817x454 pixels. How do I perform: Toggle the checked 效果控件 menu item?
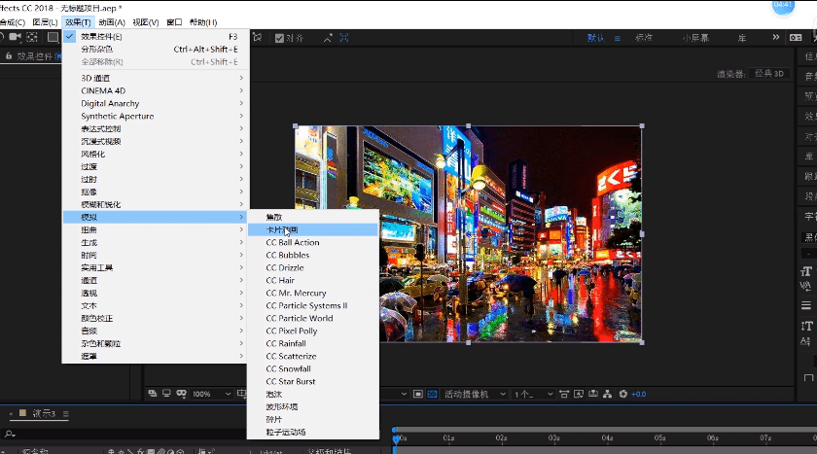coord(101,36)
